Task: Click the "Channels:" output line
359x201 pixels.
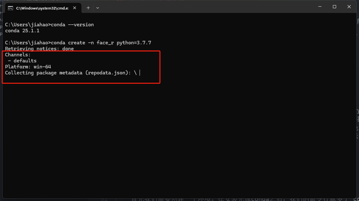Action: (18, 55)
